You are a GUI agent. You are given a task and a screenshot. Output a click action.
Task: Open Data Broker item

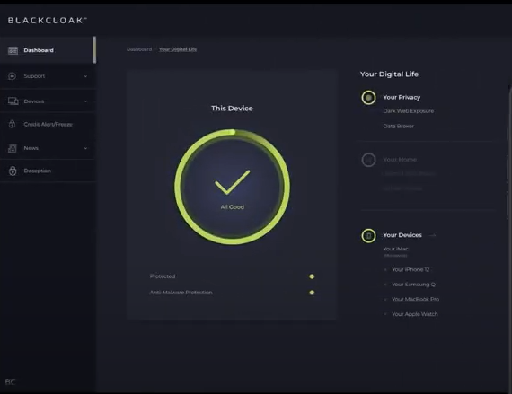tap(398, 126)
